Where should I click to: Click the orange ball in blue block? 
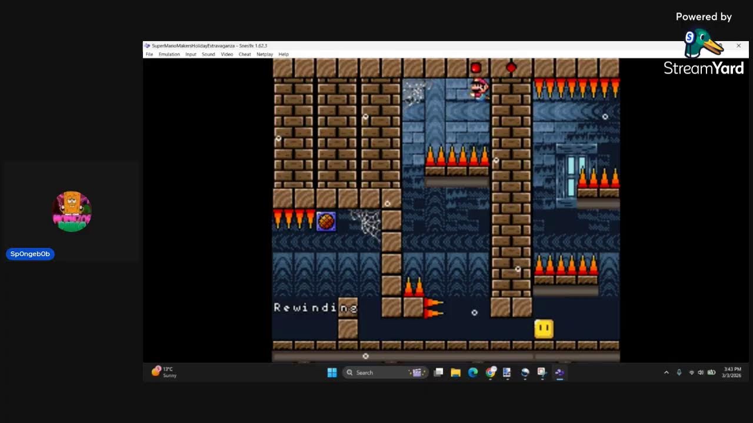point(326,221)
